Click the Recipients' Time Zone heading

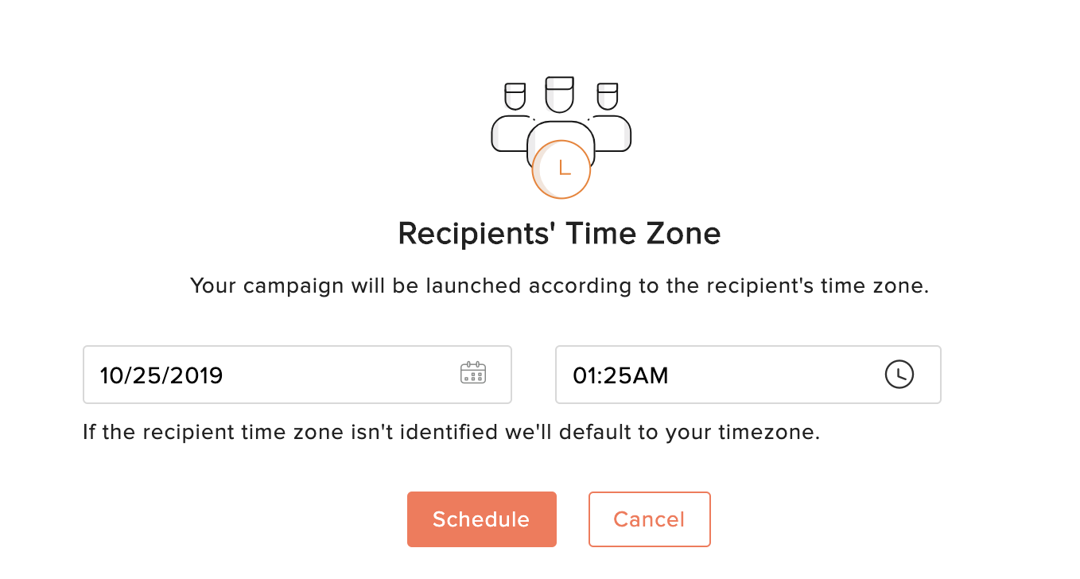[559, 234]
